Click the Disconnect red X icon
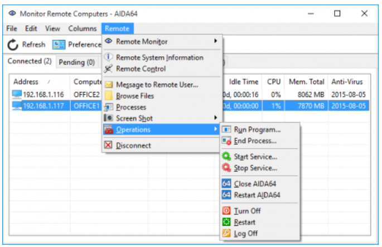Viewport: 382px width, 247px height. [108, 145]
